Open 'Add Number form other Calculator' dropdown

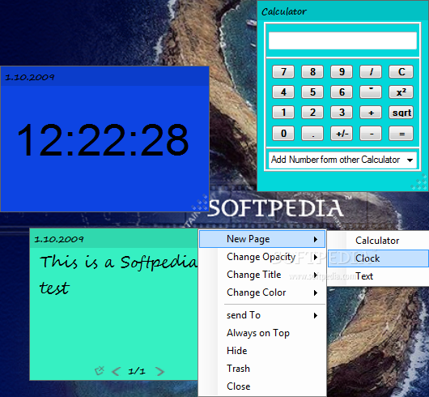pyautogui.click(x=342, y=160)
